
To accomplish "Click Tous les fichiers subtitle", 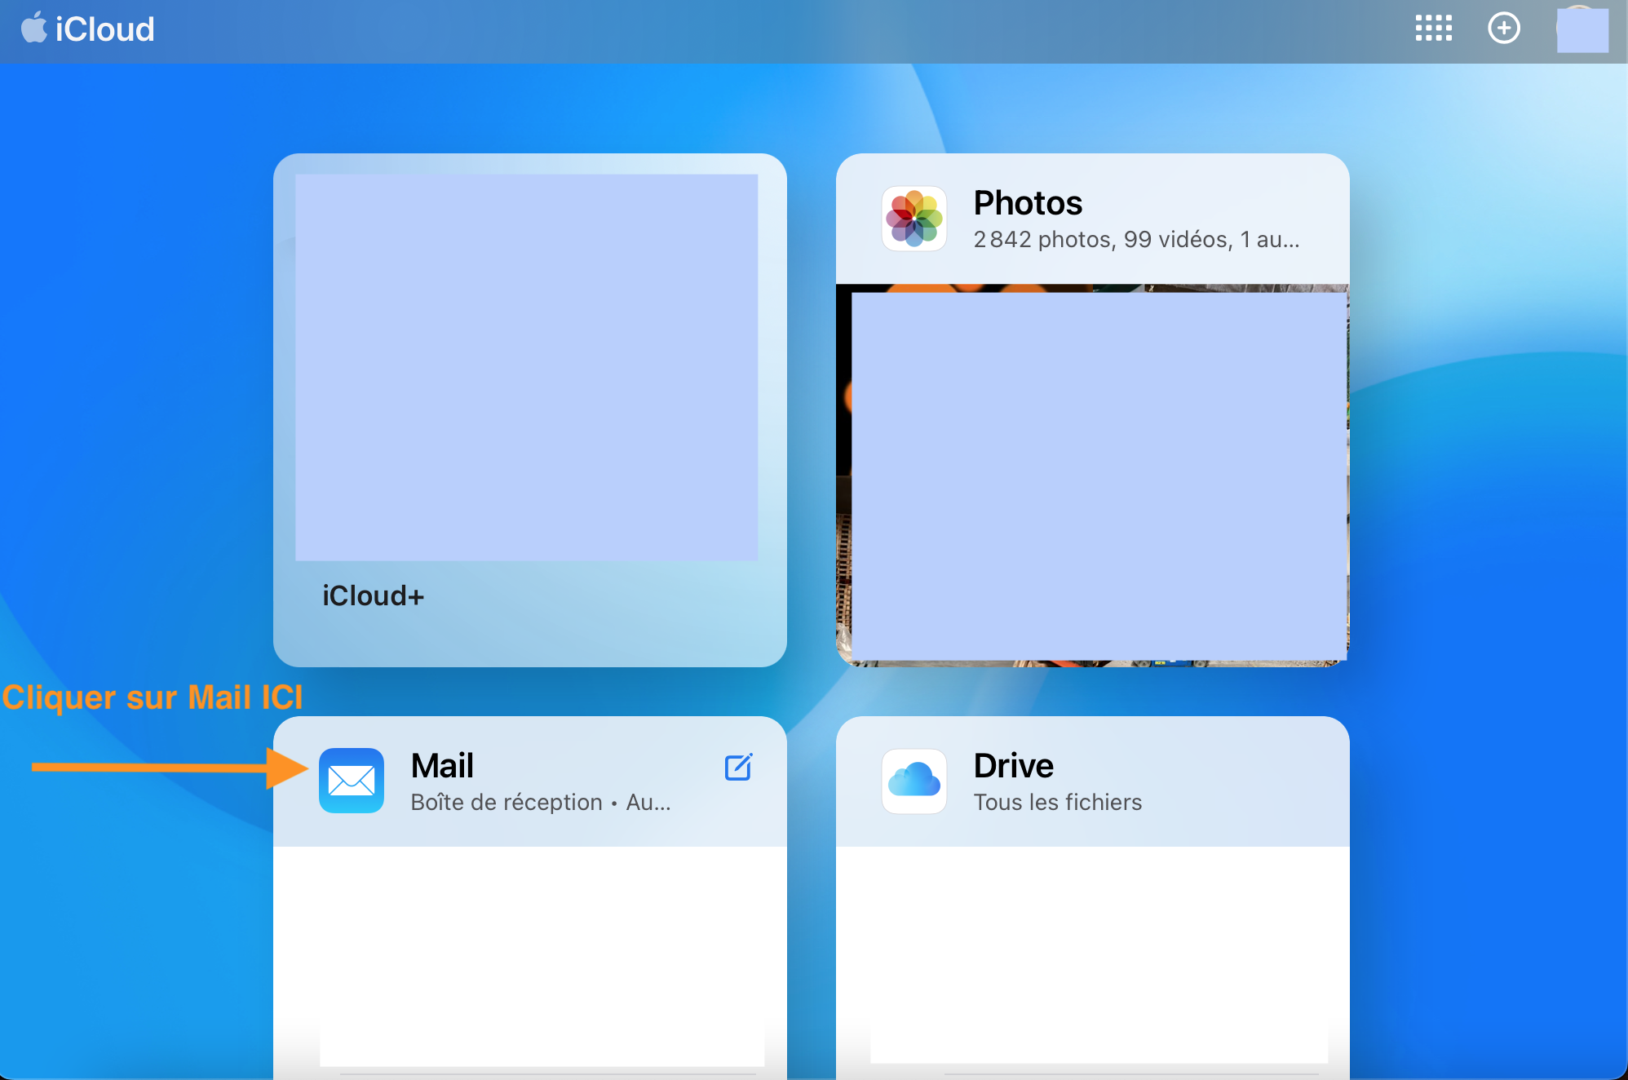I will 1057,803.
